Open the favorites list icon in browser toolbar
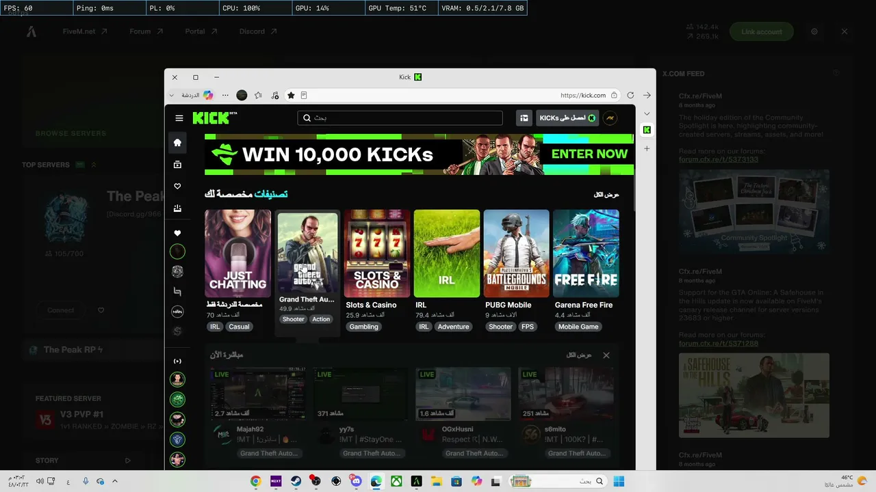The height and width of the screenshot is (492, 876). 258,96
